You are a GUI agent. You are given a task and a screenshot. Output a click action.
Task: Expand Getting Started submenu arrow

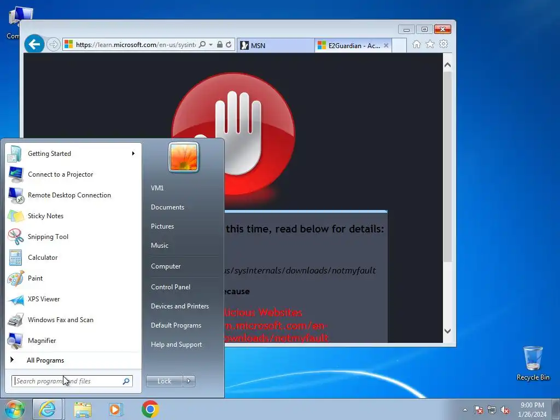pyautogui.click(x=133, y=154)
